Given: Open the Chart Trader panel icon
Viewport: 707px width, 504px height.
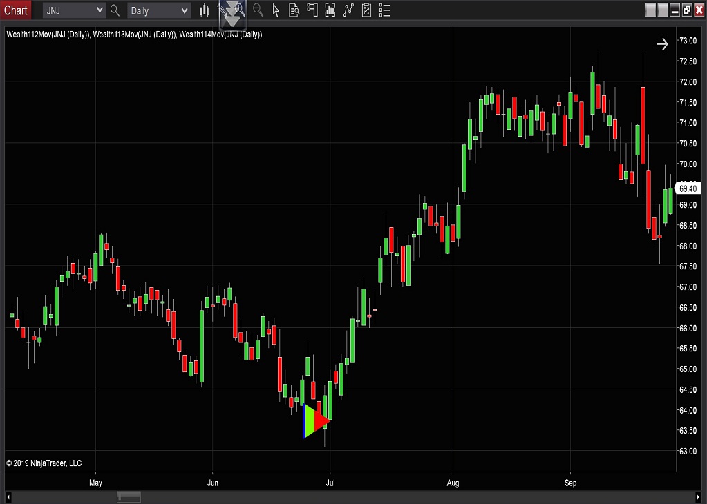Looking at the screenshot, I should pyautogui.click(x=312, y=10).
